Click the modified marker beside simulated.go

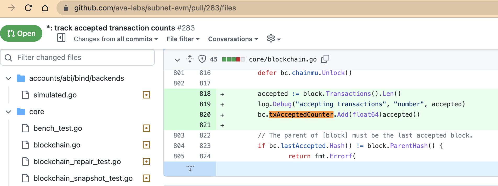pyautogui.click(x=146, y=95)
